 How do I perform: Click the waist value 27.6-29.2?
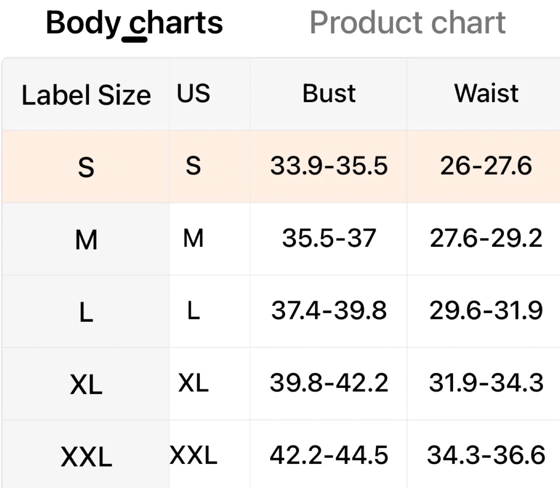pyautogui.click(x=486, y=238)
